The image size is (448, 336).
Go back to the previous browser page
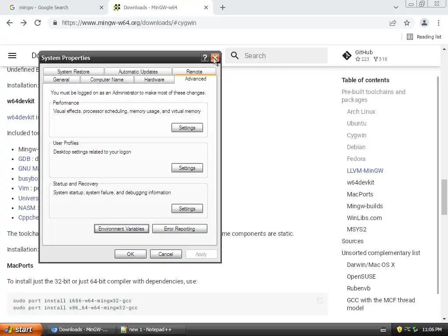10,23
